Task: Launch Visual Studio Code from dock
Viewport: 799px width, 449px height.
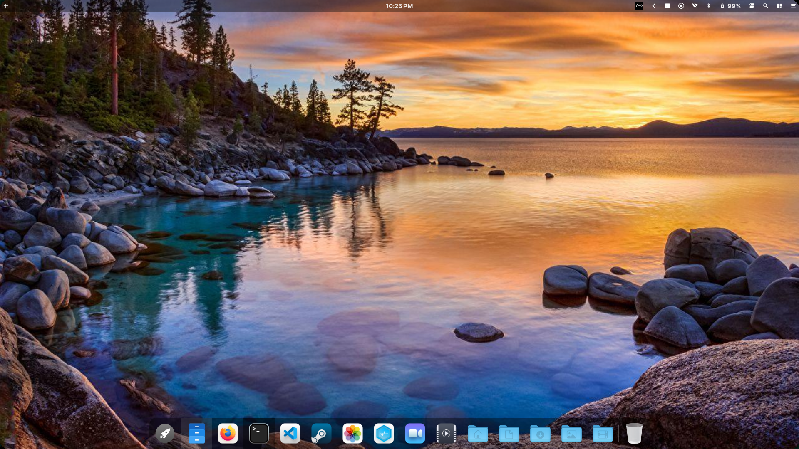Action: (x=290, y=434)
